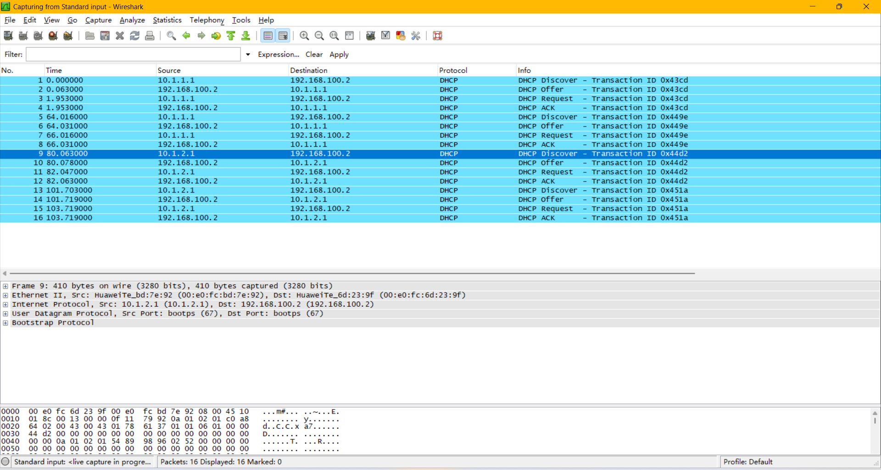Select packet 4 ACK 0x43cd row
The image size is (881, 470).
(440, 108)
